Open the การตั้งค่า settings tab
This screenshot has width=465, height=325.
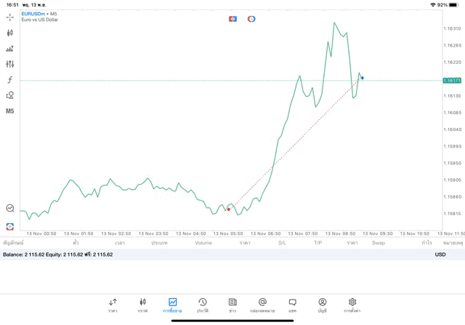click(x=352, y=305)
